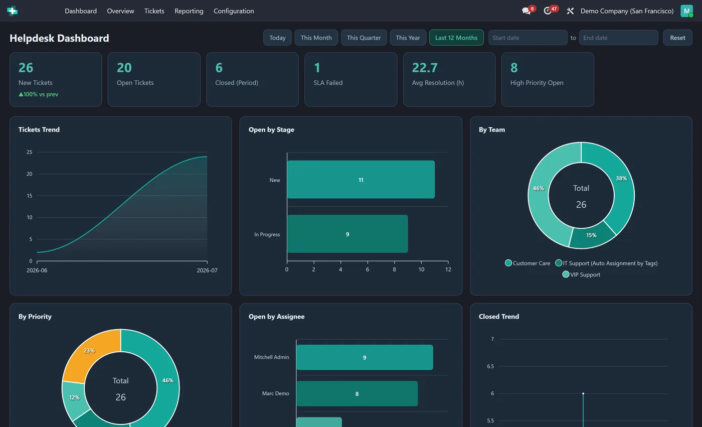Viewport: 702px width, 427px height.
Task: Open the Closed (Period) card
Action: click(x=252, y=79)
